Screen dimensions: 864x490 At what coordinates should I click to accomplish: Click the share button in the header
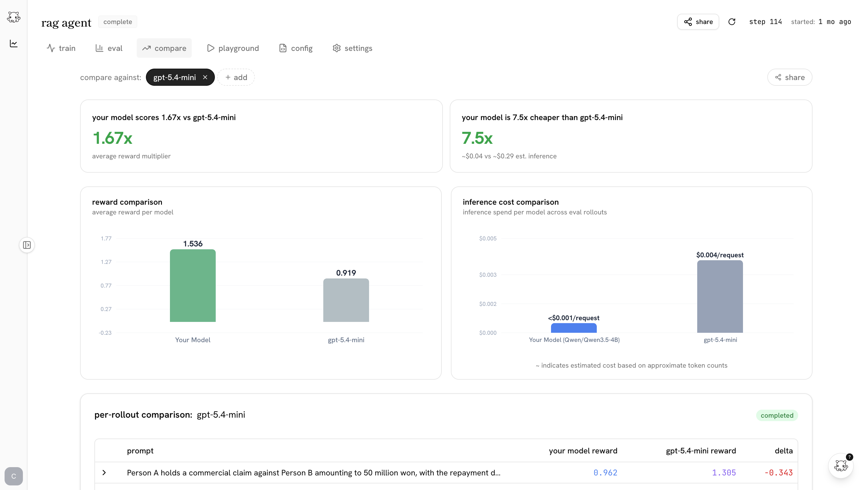point(698,22)
